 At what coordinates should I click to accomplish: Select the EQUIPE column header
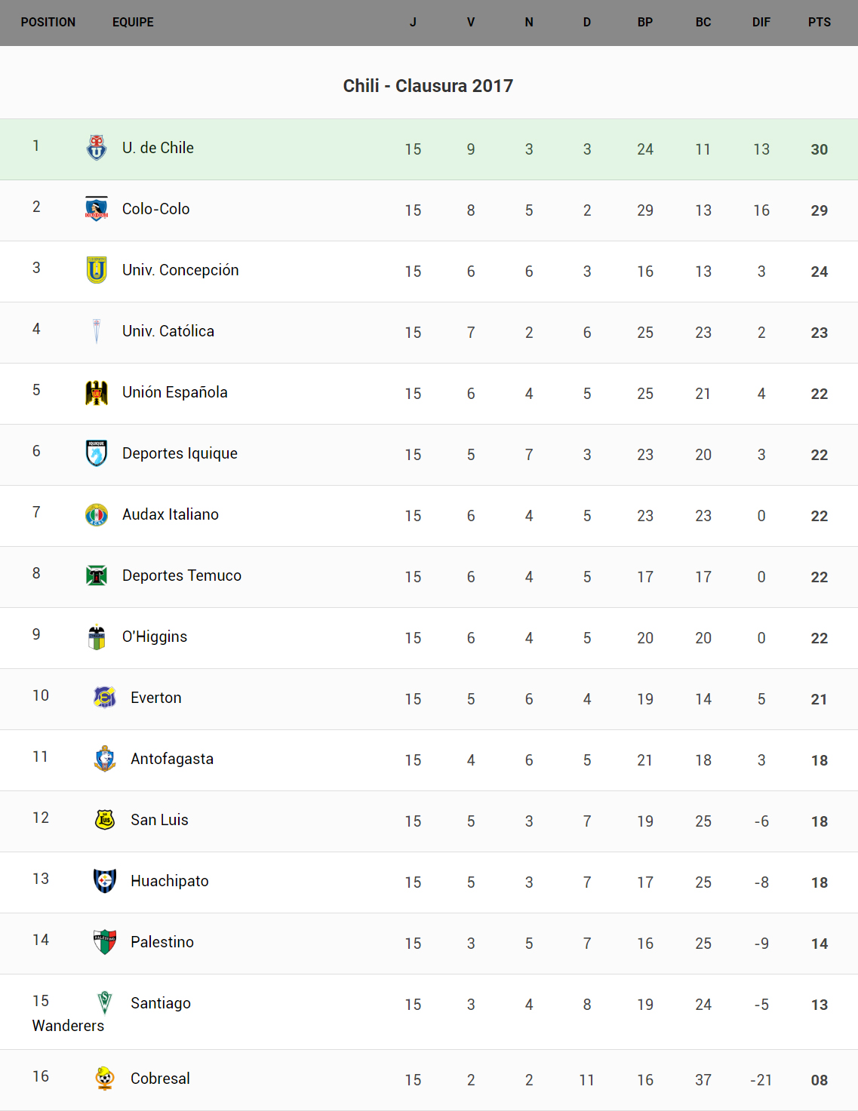pyautogui.click(x=133, y=23)
